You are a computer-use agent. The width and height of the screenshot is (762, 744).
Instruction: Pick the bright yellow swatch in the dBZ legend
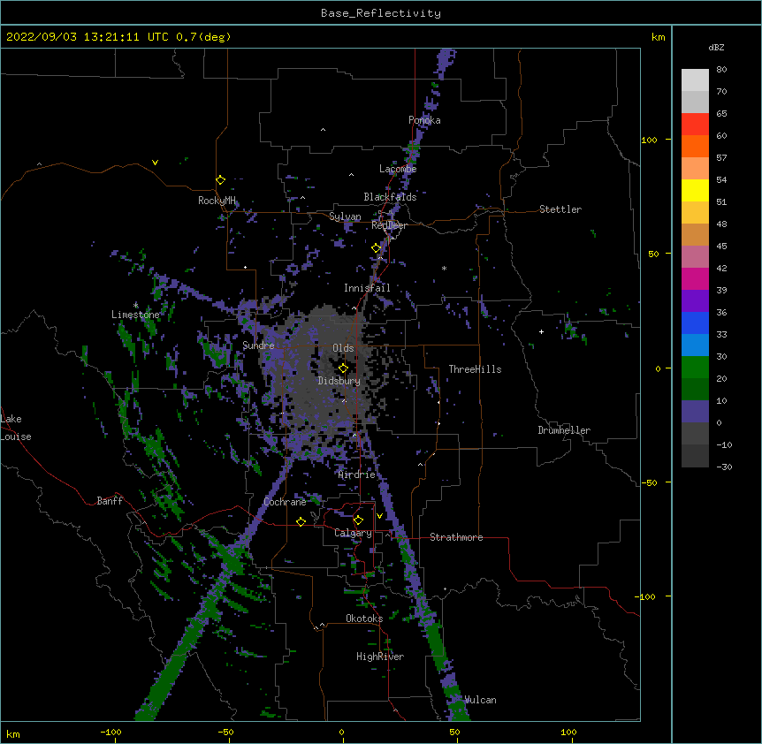click(695, 190)
